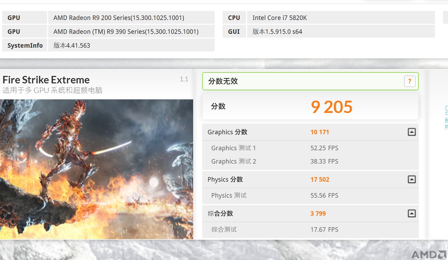Click the SystemInfo label cell
The height and width of the screenshot is (260, 448).
click(25, 45)
